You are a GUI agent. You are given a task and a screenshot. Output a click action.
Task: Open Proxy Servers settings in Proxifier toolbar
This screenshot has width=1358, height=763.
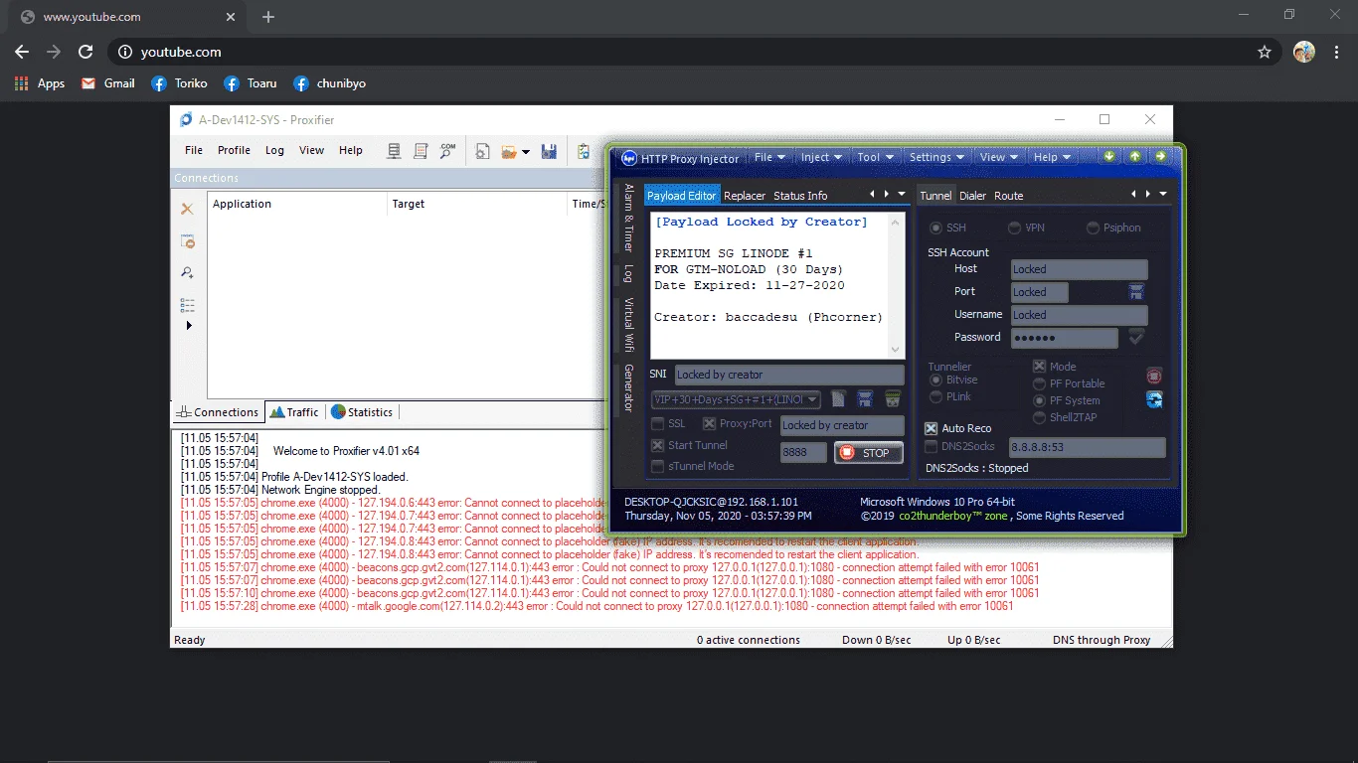tap(395, 151)
